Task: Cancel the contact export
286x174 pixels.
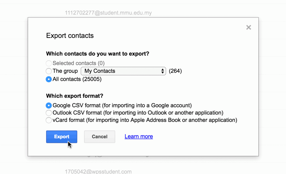Action: (99, 137)
